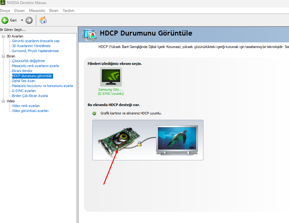The height and width of the screenshot is (223, 289).
Task: Open Birden Çok Ekran Ayarla
Action: 30,96
